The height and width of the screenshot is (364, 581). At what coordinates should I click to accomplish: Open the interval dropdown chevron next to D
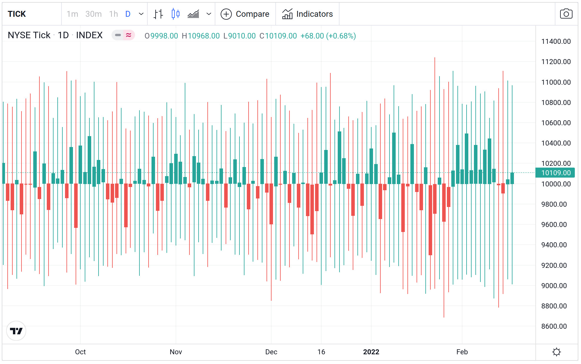click(x=141, y=14)
